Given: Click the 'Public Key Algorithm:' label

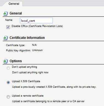Looking at the screenshot, I should (18, 51).
